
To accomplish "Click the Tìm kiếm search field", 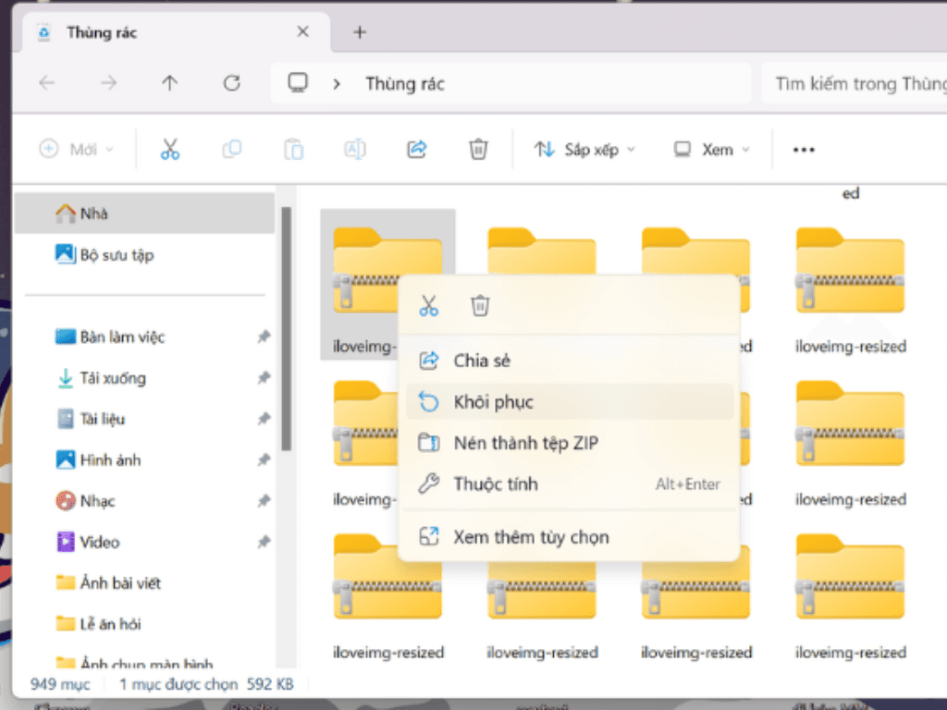I will point(860,83).
